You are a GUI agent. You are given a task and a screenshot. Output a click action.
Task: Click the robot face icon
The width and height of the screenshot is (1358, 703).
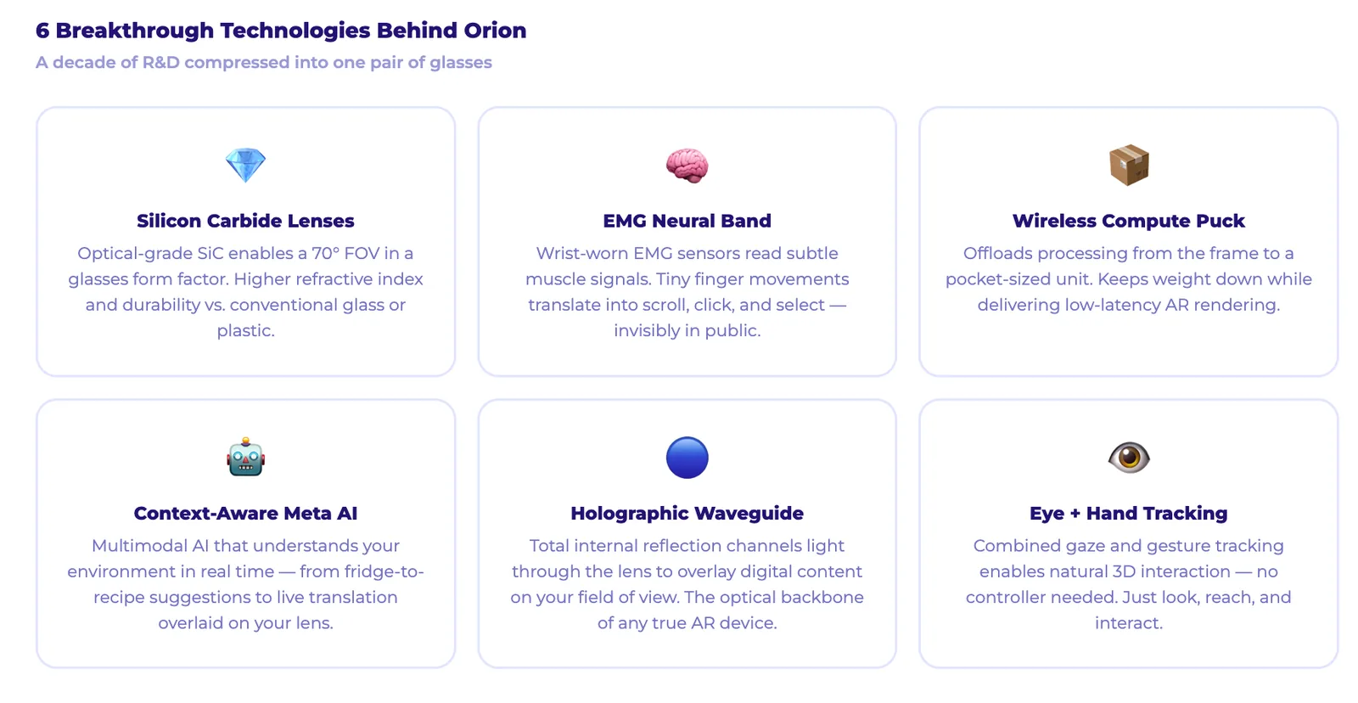point(245,458)
